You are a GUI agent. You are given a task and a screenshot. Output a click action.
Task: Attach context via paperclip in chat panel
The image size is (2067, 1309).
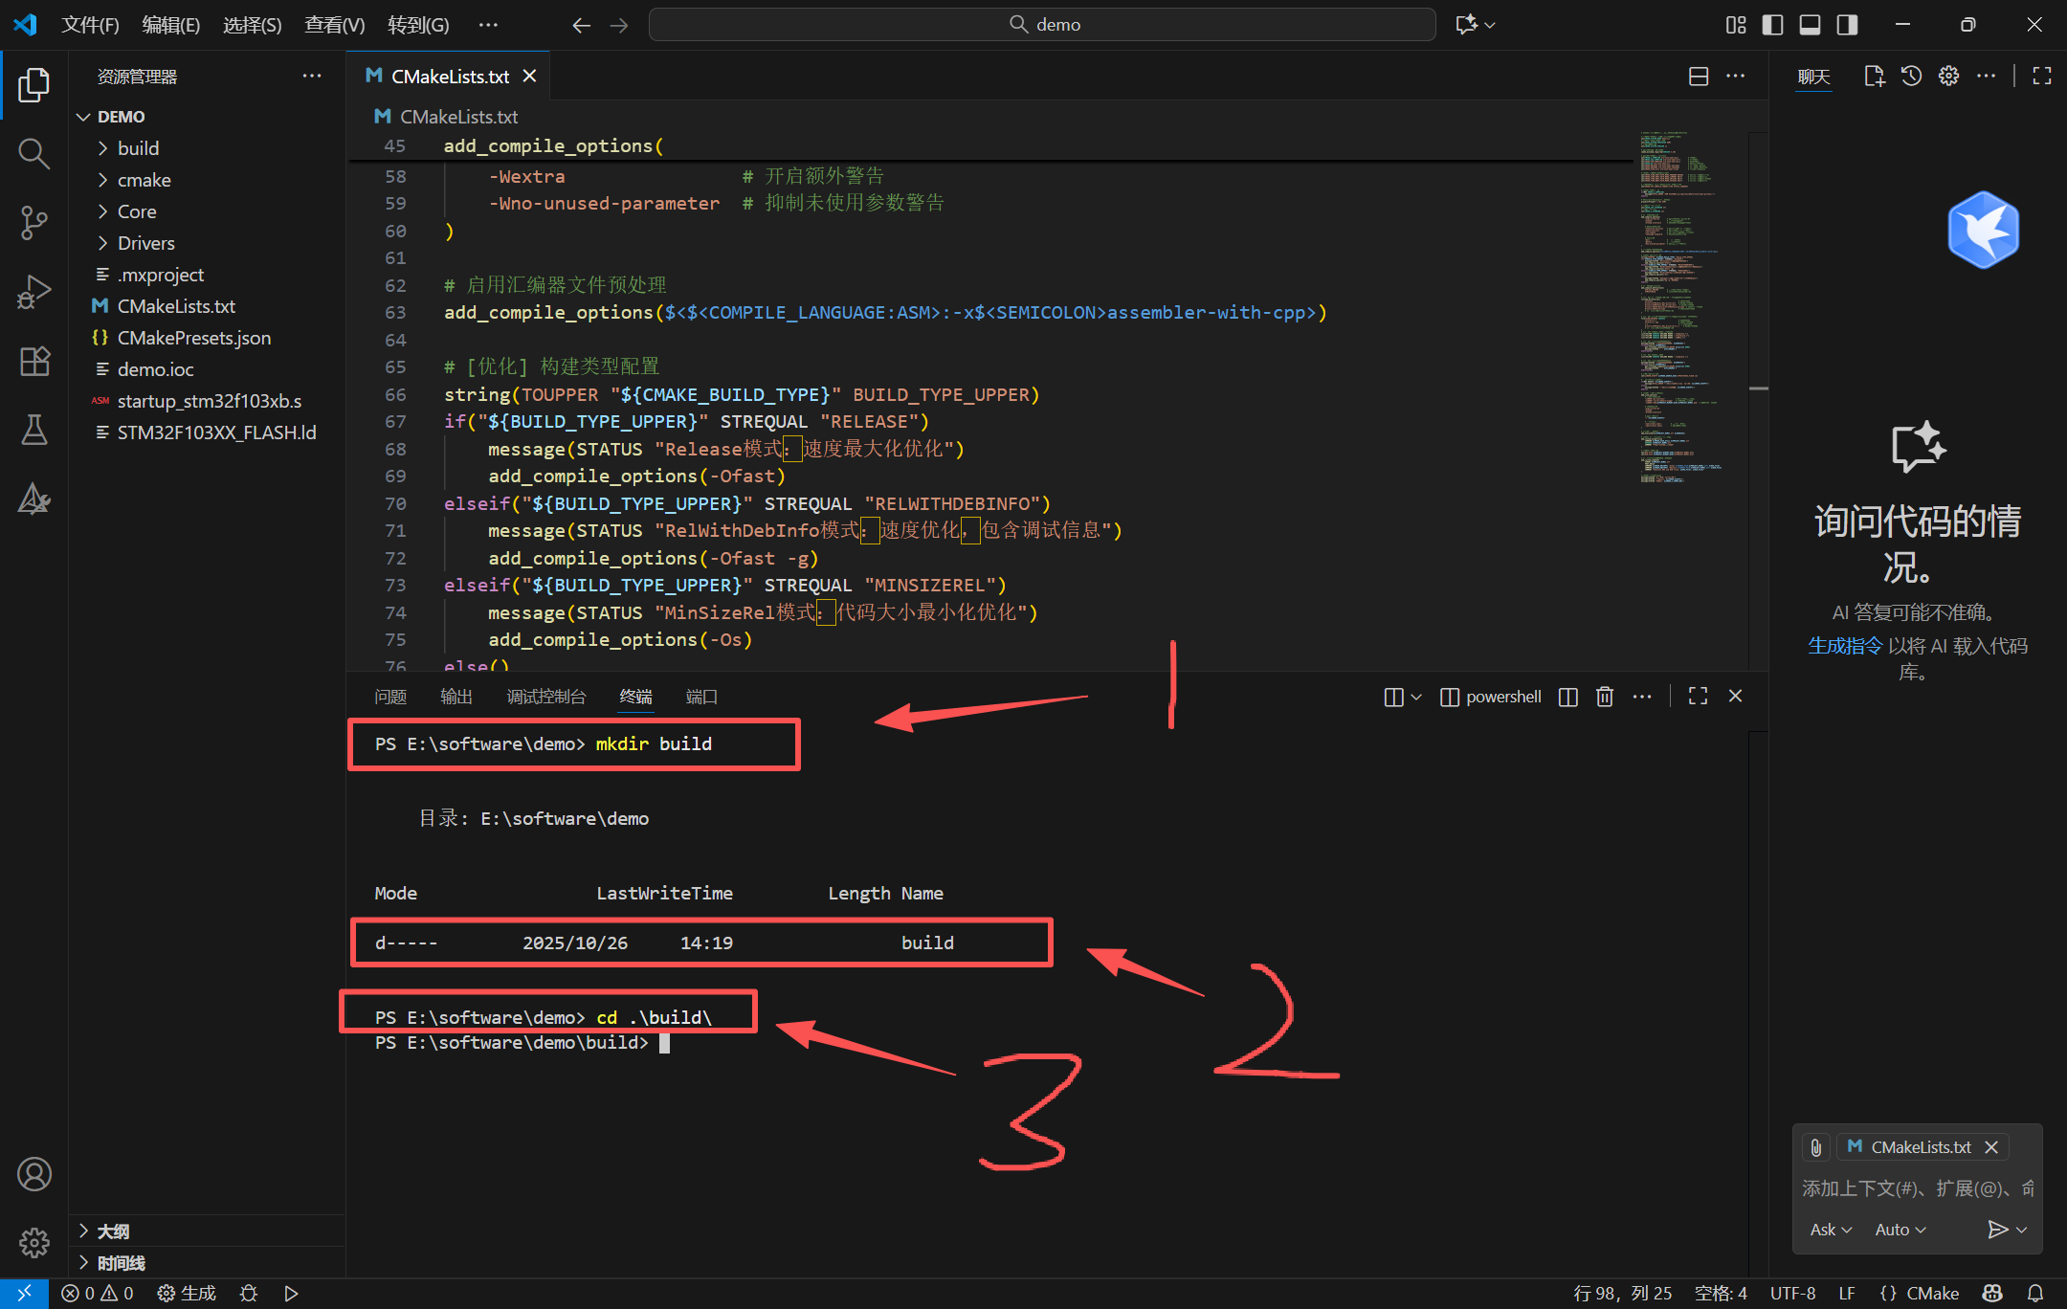pos(1815,1146)
